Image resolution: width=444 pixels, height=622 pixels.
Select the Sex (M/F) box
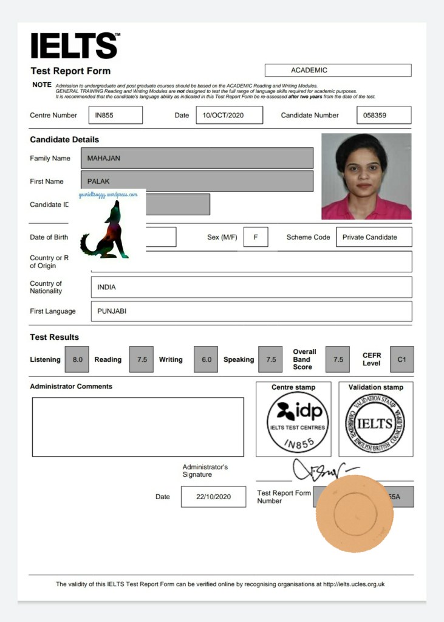(256, 237)
